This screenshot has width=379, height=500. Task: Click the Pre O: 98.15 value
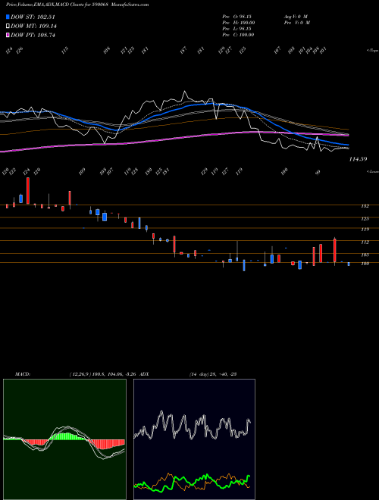click(x=238, y=17)
